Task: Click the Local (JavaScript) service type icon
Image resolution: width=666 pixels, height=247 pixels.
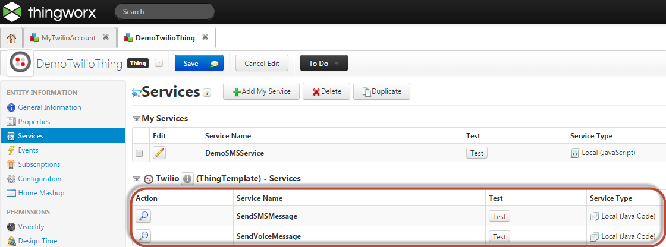Action: 574,153
